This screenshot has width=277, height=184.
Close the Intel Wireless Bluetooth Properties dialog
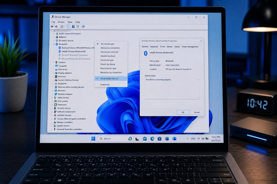(x=201, y=41)
